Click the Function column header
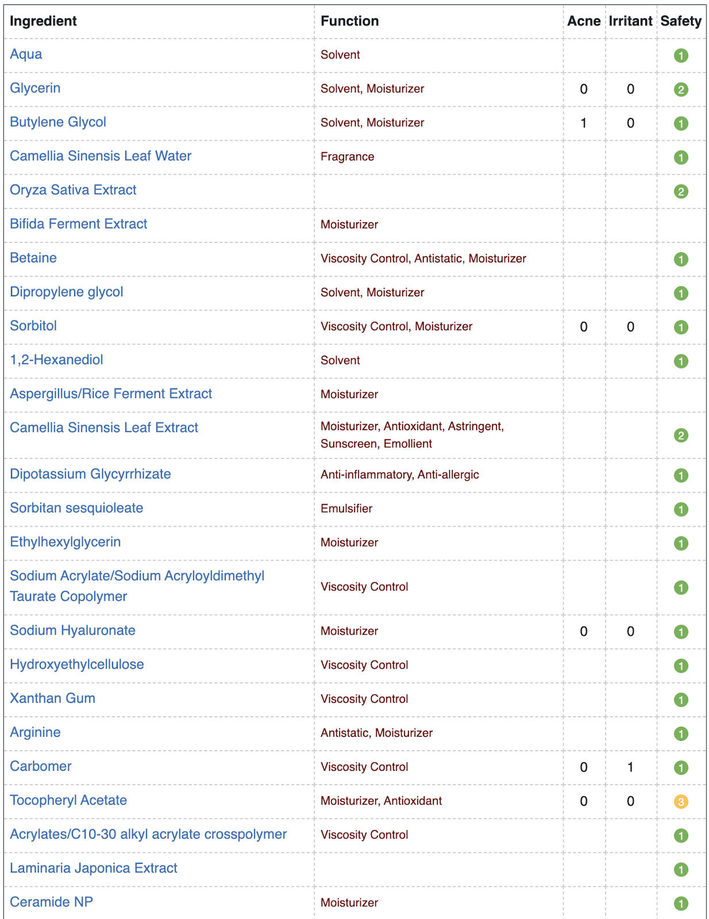The image size is (709, 919). (x=350, y=21)
